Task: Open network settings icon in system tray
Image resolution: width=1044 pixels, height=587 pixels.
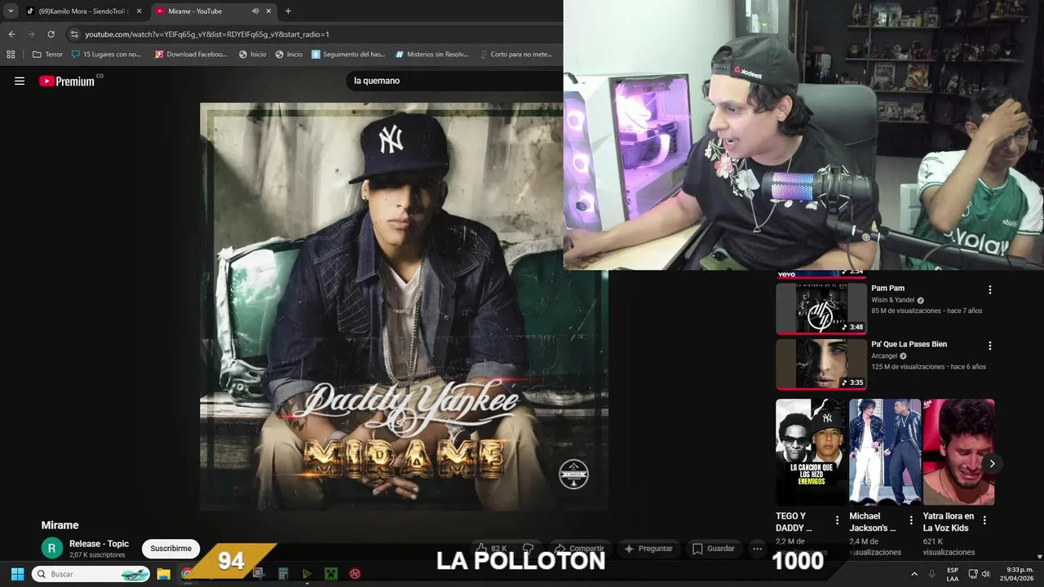Action: pos(973,574)
